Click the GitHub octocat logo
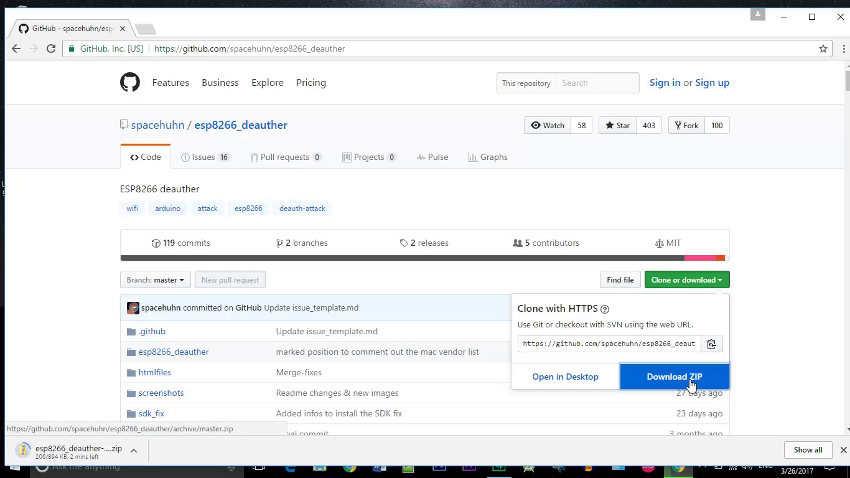 130,82
